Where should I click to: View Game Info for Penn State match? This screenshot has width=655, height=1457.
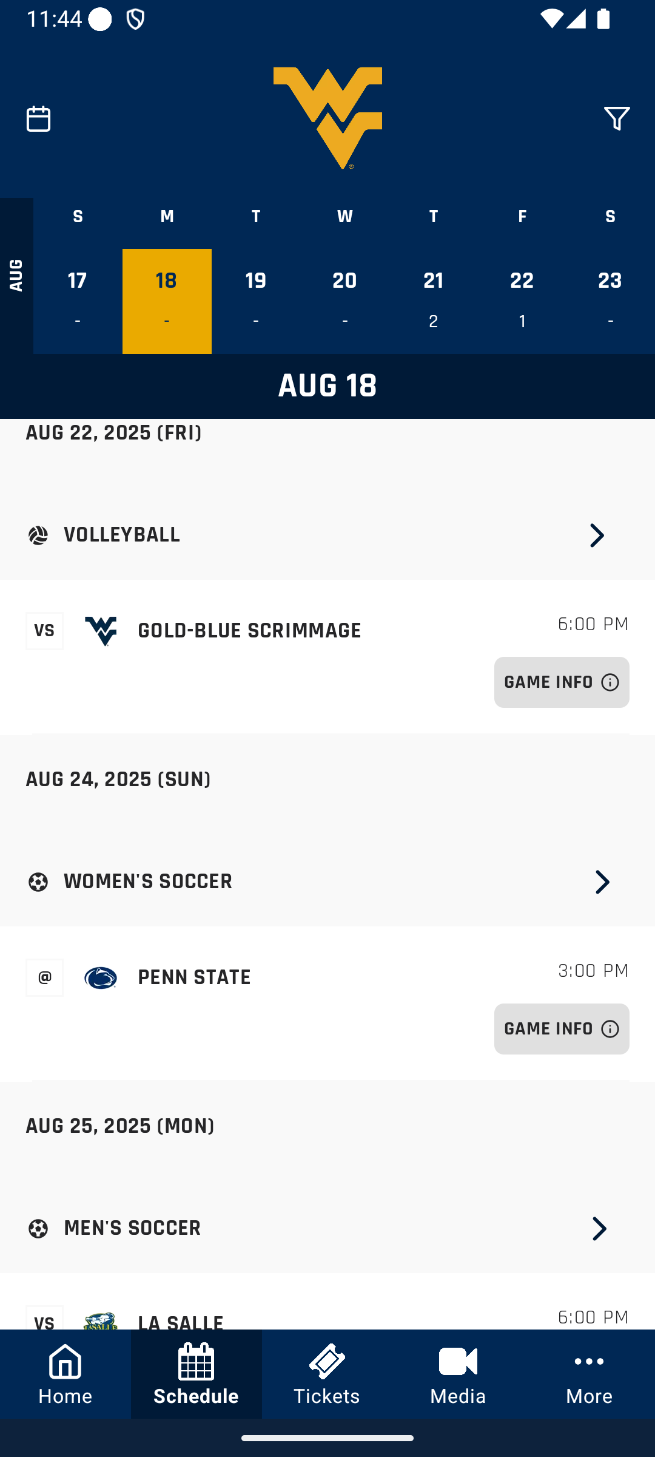(x=562, y=1029)
